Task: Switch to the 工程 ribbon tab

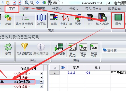Action: pos(12,9)
